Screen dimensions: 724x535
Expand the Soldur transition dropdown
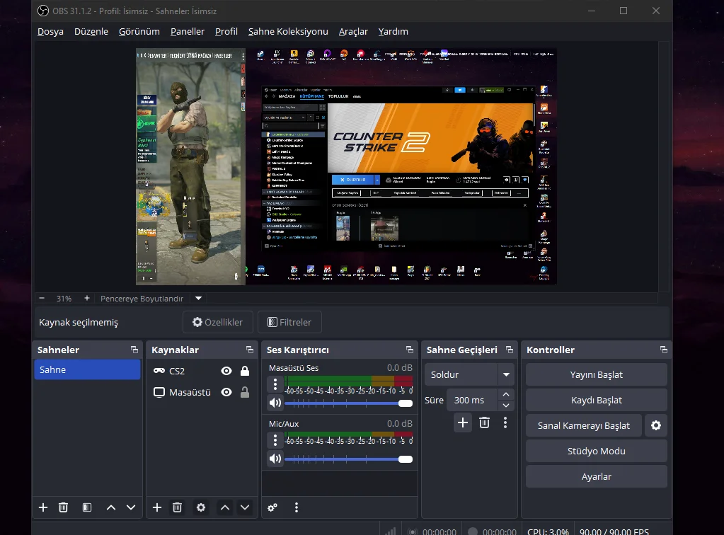[x=505, y=374]
